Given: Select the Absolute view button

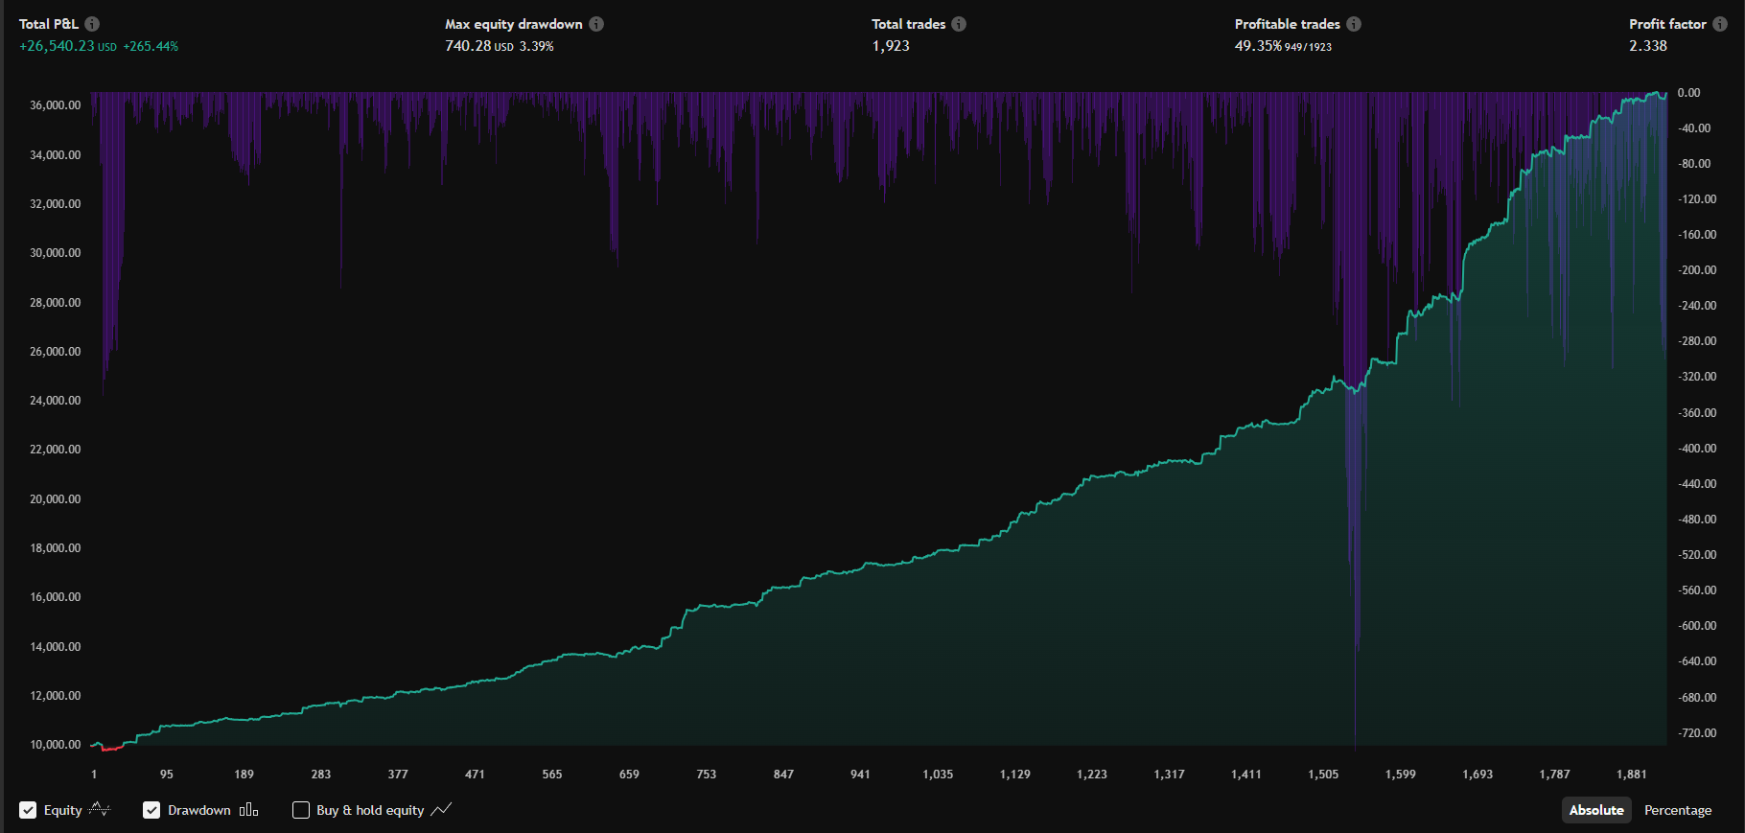Looking at the screenshot, I should click(1596, 810).
